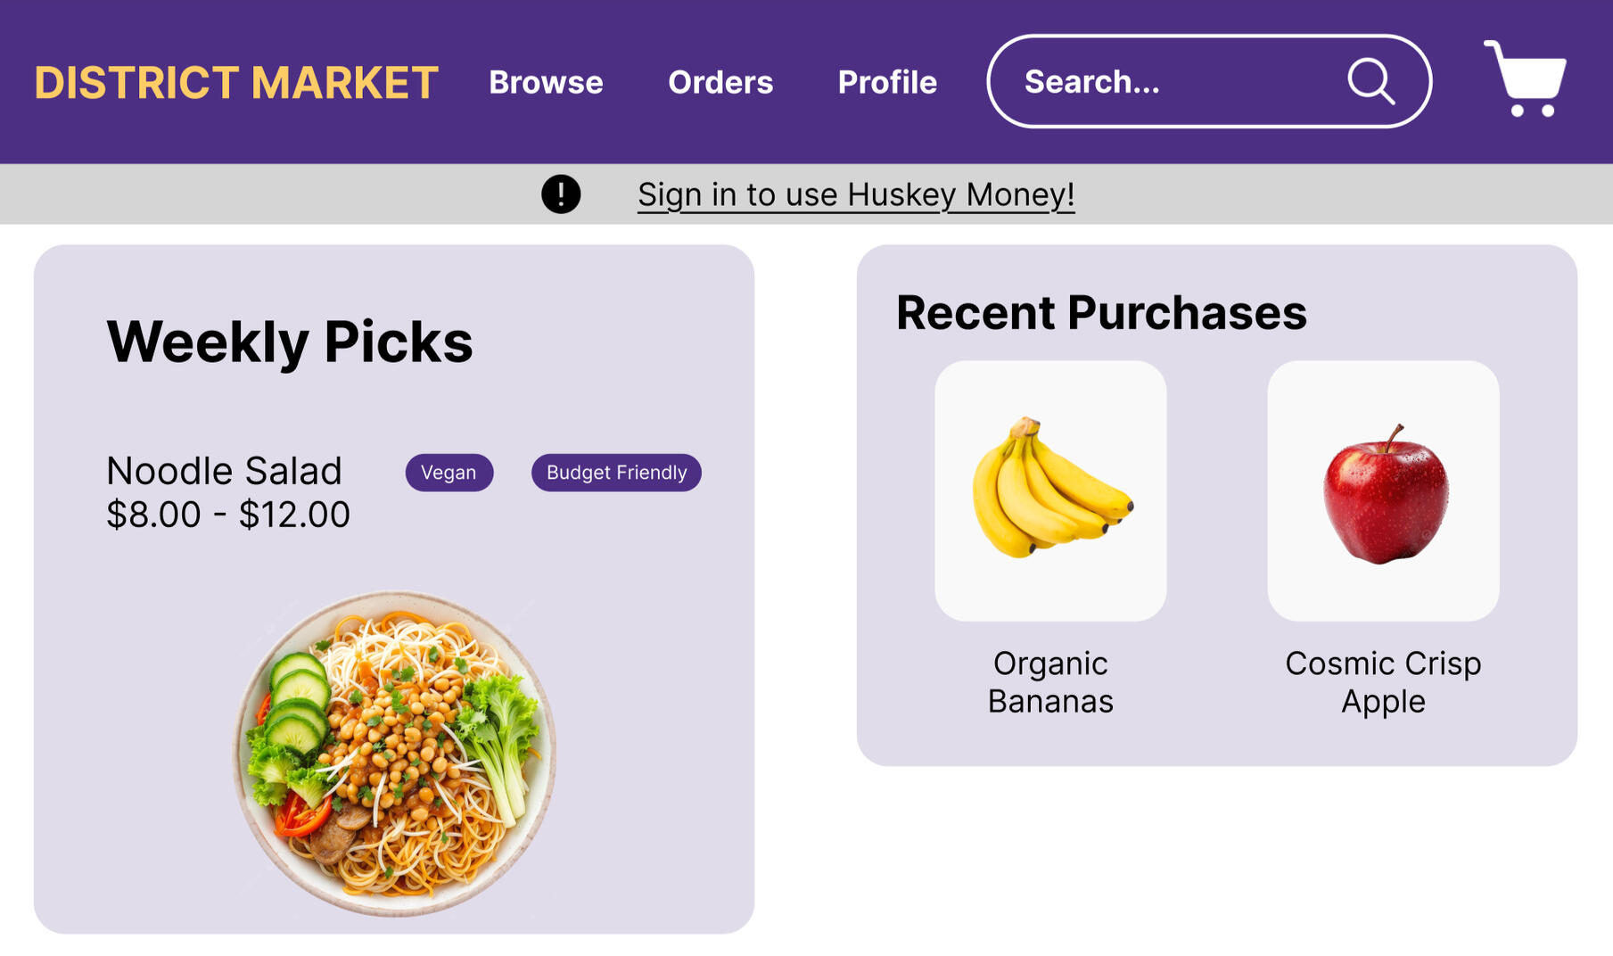
Task: Open the Organic Bananas thumbnail
Action: pyautogui.click(x=1050, y=490)
